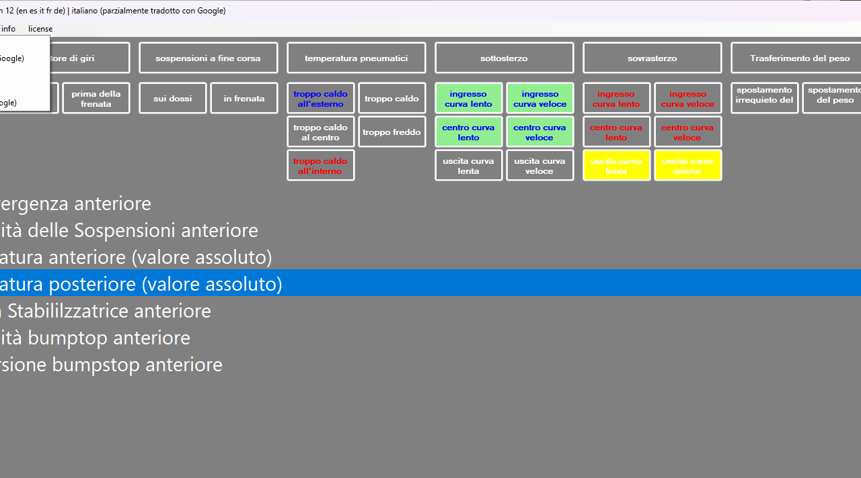Select the 'in frenata' button
Viewport: 861px width, 478px height.
[x=244, y=99]
